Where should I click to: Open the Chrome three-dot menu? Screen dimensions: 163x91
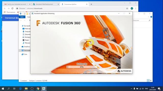click(136, 8)
